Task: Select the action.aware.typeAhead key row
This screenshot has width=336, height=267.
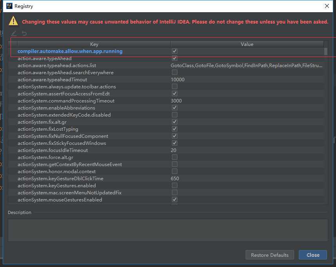Action: click(x=45, y=59)
